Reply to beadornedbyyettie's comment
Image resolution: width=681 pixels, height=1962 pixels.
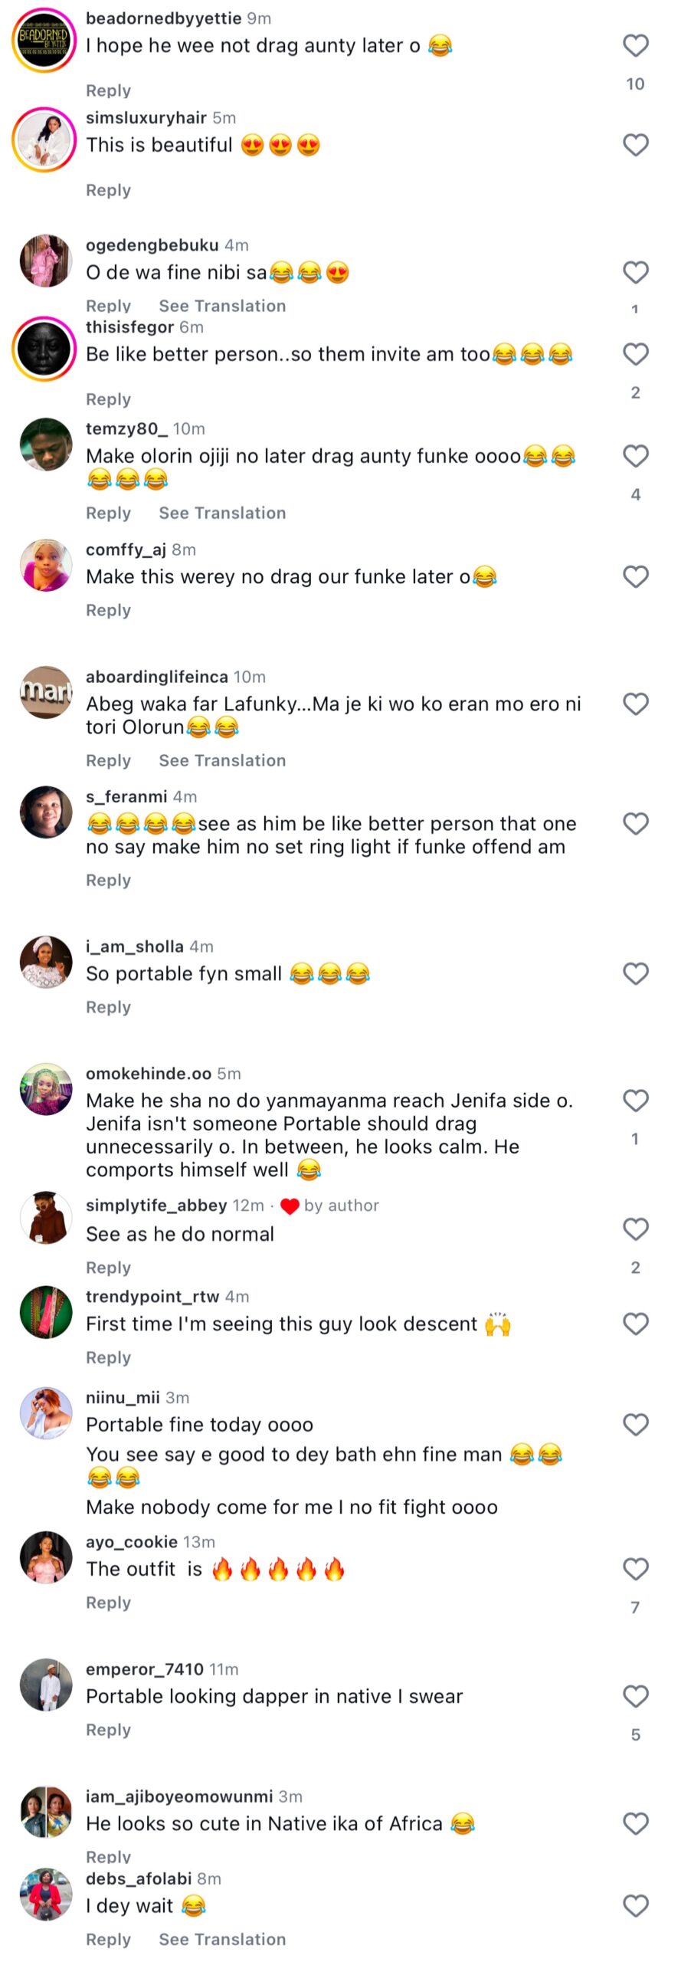(108, 90)
